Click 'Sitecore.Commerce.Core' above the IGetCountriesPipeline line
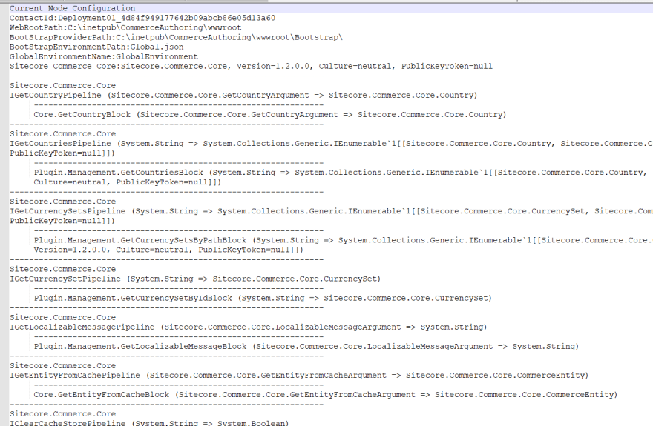 click(62, 134)
